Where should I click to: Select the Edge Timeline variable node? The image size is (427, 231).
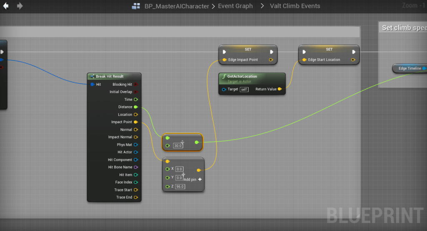409,68
